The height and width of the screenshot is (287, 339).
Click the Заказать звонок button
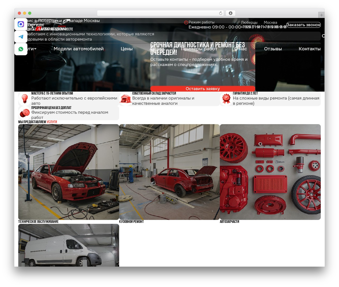click(x=304, y=25)
